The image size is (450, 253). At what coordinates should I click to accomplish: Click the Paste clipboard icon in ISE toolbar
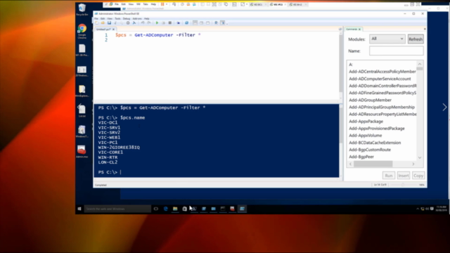pos(128,23)
